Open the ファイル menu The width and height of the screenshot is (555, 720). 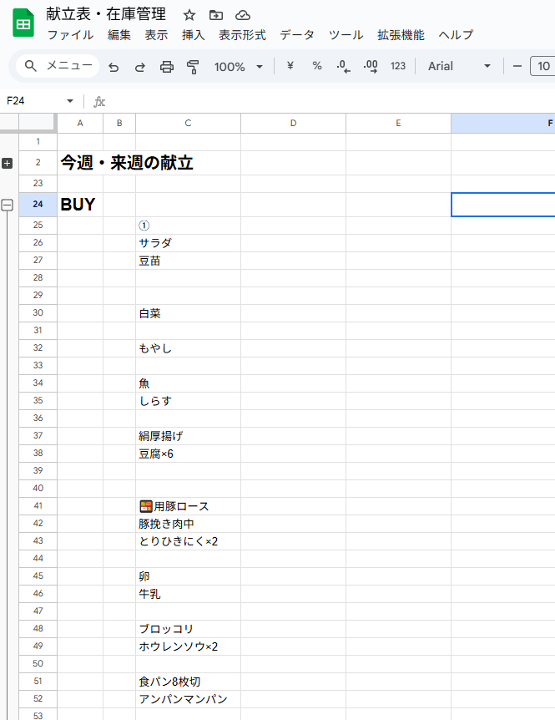click(70, 35)
